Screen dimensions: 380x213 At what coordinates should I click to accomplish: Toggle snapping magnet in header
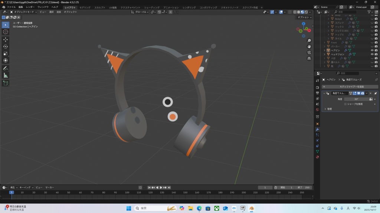click(x=159, y=12)
